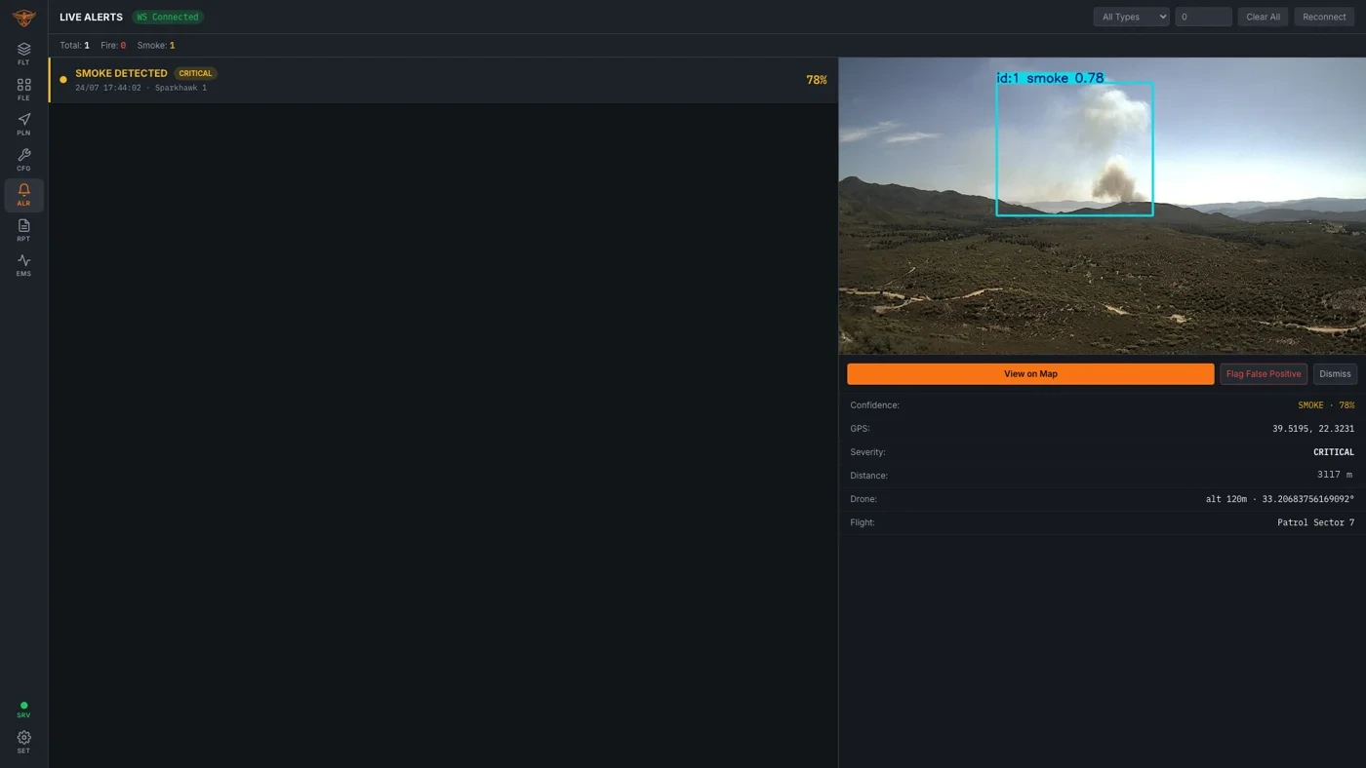This screenshot has height=768, width=1366.
Task: Click the WS Connected status badge
Action: (x=168, y=17)
